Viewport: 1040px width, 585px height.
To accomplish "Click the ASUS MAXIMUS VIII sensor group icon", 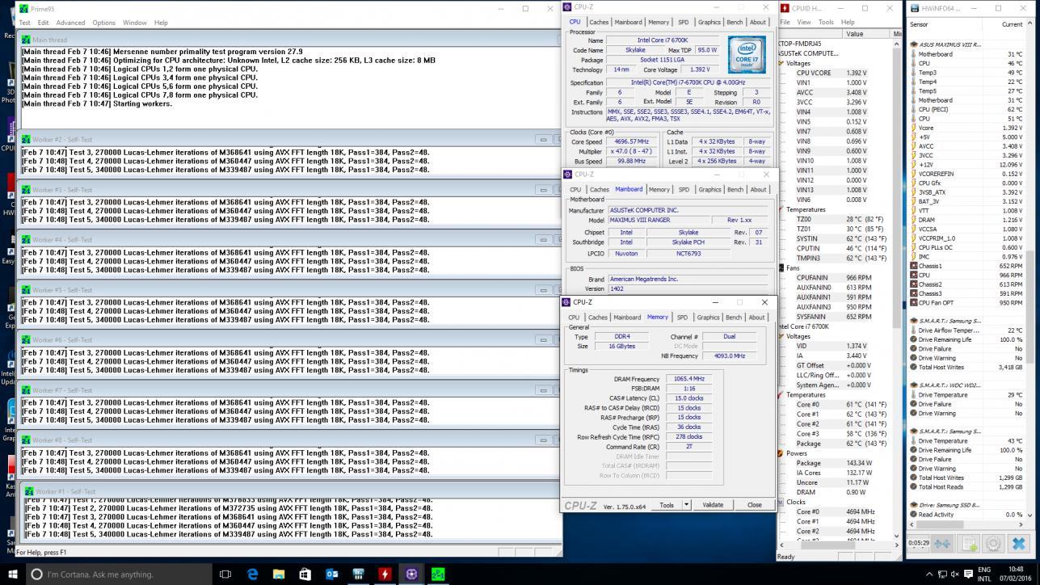I will tap(913, 44).
